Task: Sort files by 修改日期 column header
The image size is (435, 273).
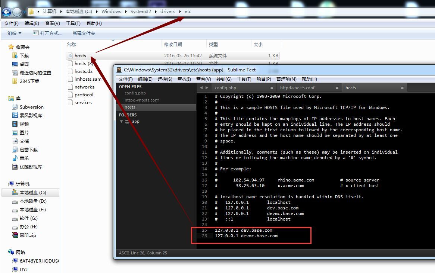Action: (x=173, y=45)
